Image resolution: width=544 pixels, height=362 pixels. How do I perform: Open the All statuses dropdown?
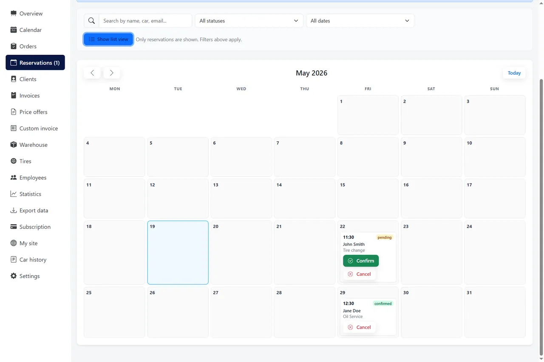(249, 21)
